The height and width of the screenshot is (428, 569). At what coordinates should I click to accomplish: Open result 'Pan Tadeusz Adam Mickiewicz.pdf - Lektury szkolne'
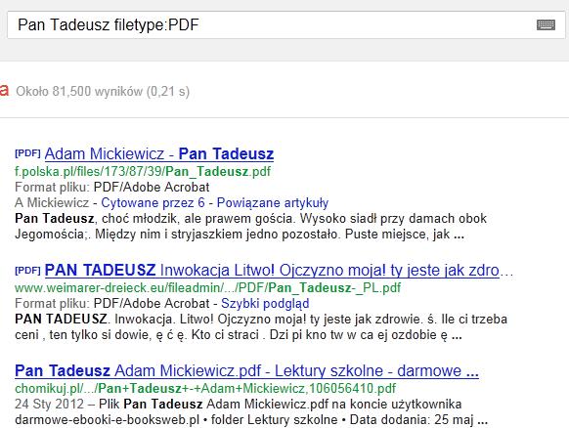[246, 371]
